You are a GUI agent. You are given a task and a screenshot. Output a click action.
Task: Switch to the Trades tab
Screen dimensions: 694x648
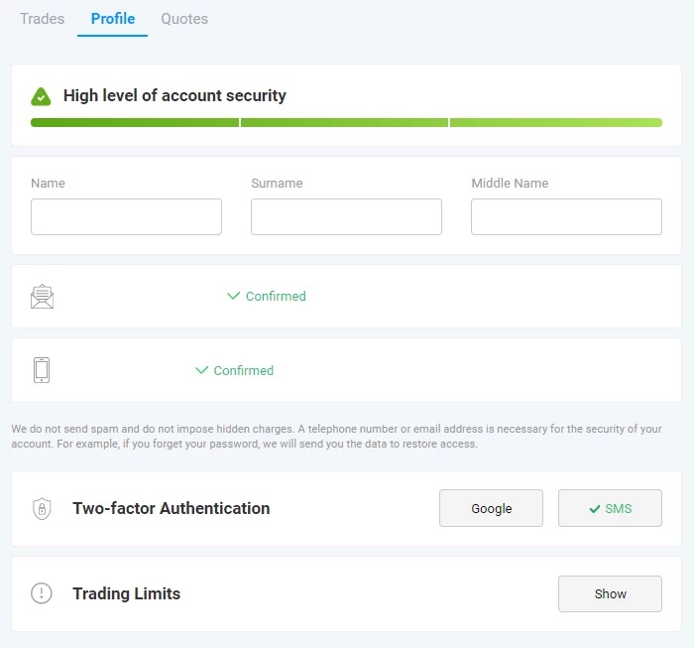[x=42, y=19]
